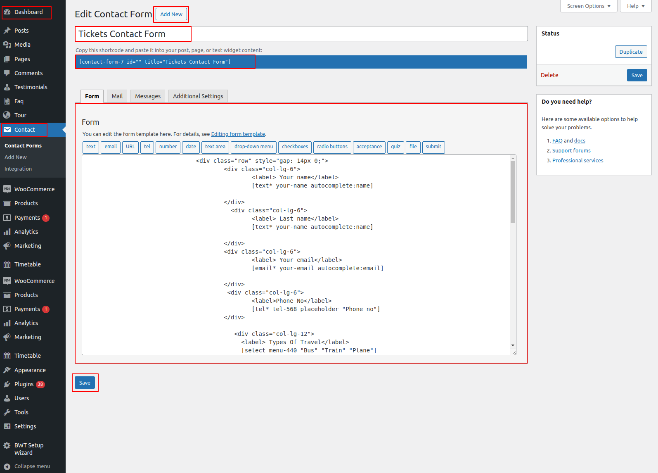Insert a checkboxes form tag
The width and height of the screenshot is (658, 473).
[x=295, y=147]
